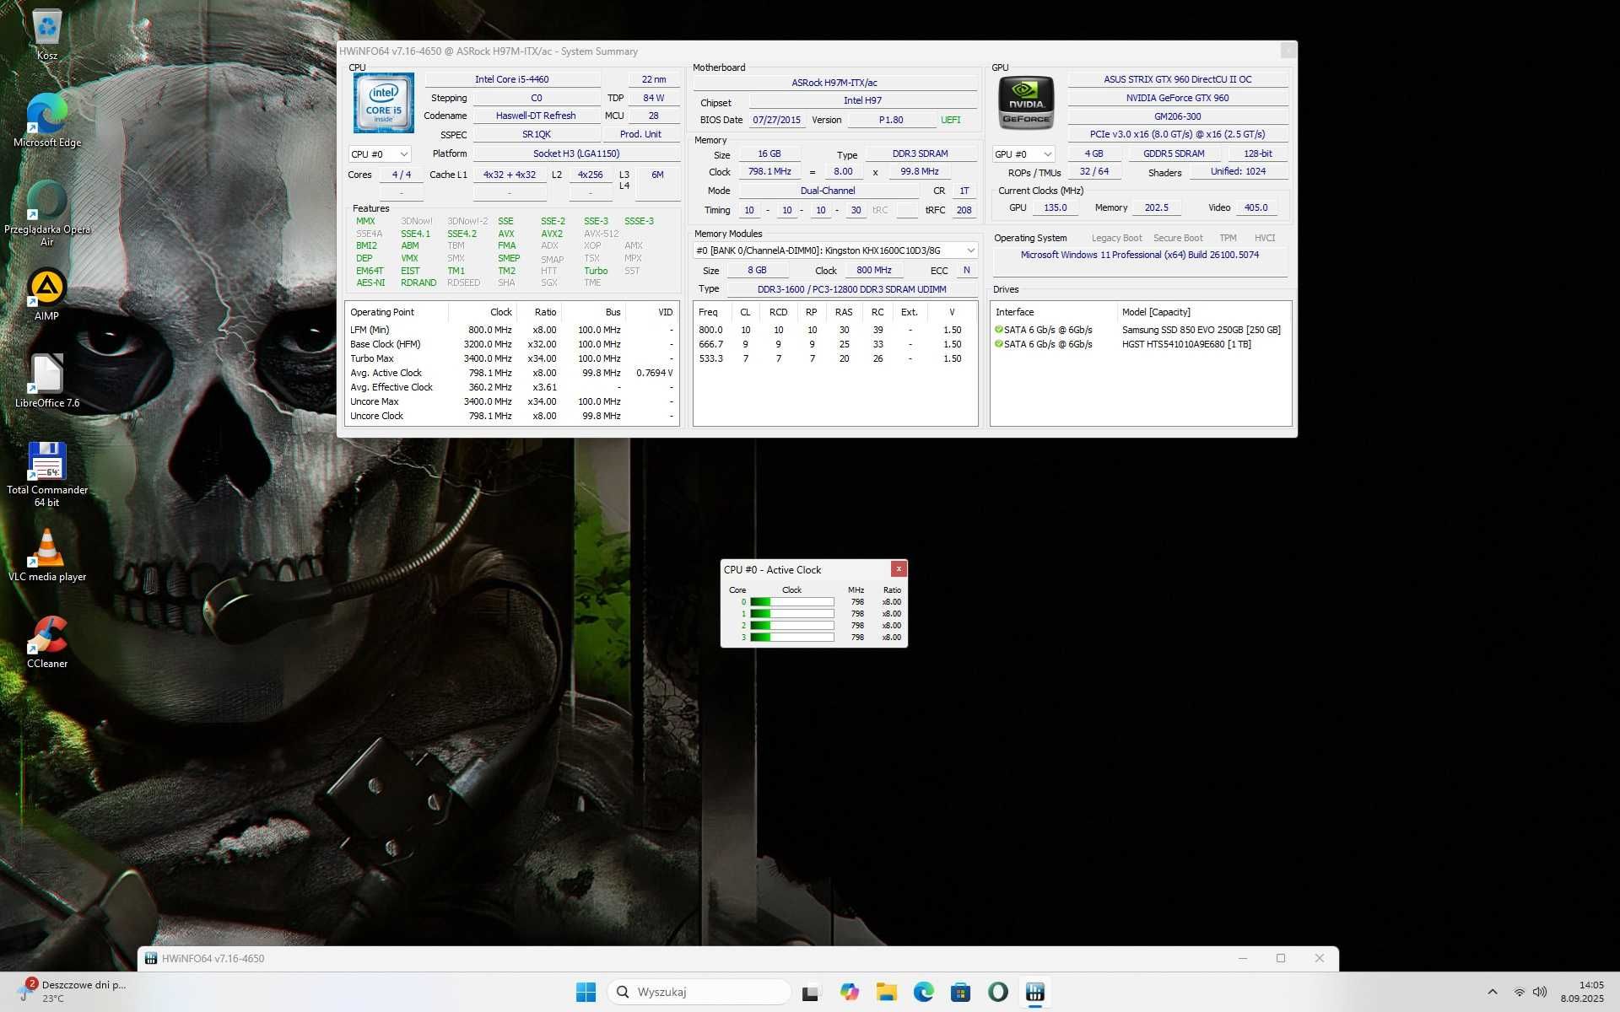Click the PCIe v3.0 x16 field
The height and width of the screenshot is (1012, 1620).
click(1178, 134)
